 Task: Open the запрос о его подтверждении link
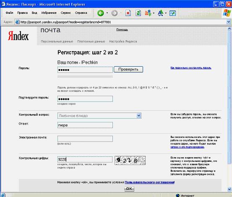pyautogui.click(x=187, y=147)
